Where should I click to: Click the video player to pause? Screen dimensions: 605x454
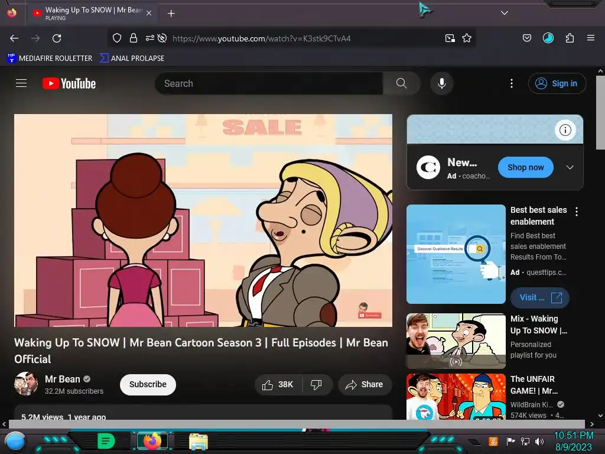(203, 220)
